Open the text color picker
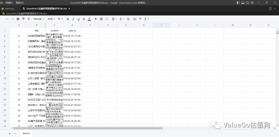The height and width of the screenshot is (137, 279). [89, 19]
